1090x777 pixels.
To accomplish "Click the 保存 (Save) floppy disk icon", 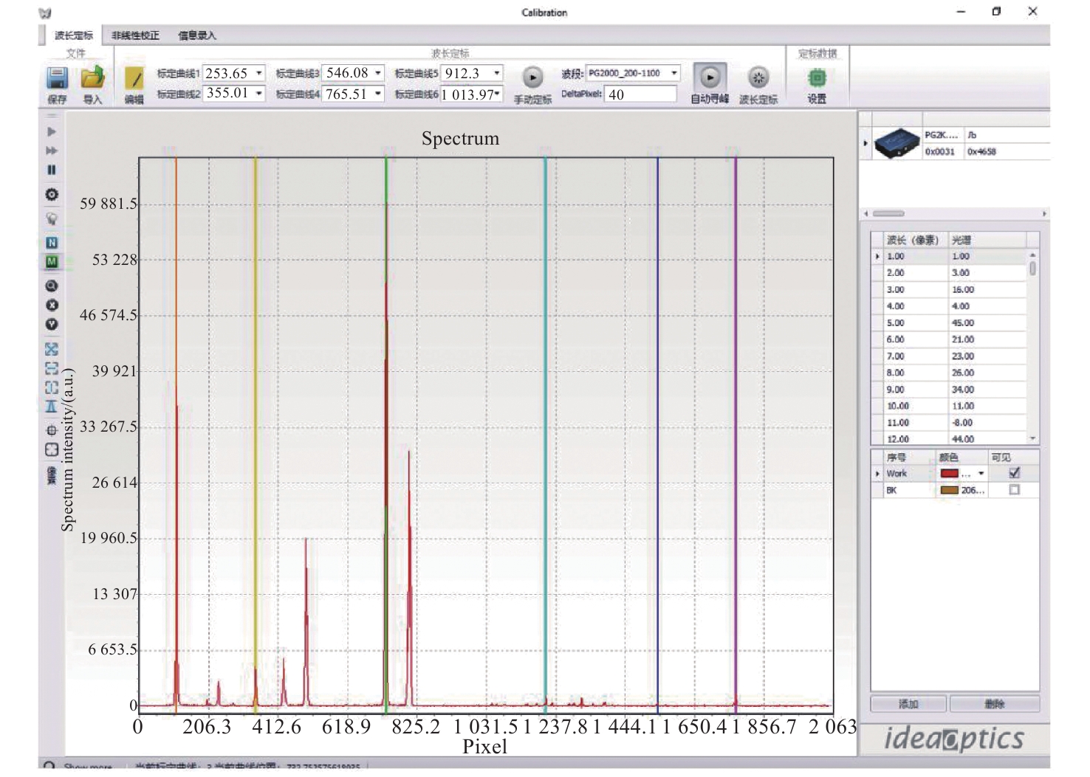I will pos(57,78).
